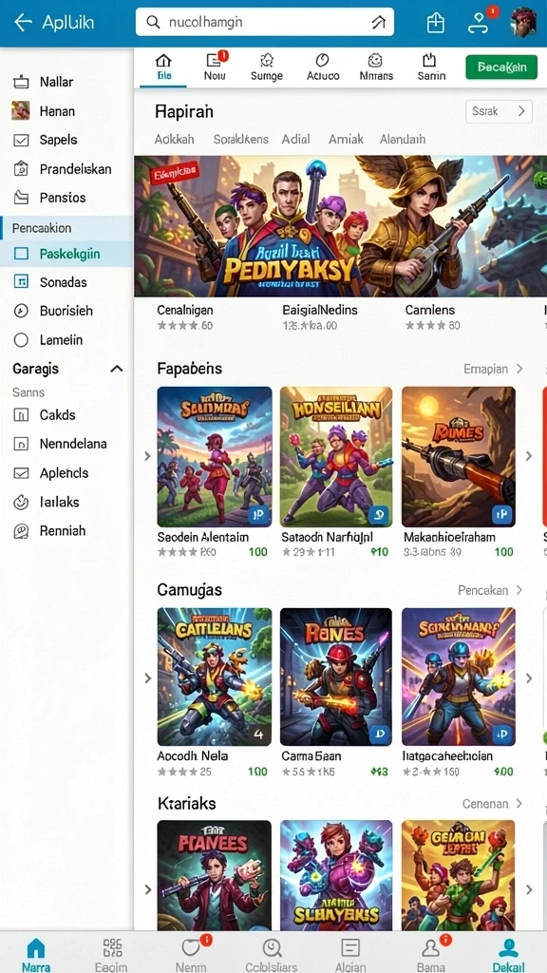
Task: Open the Pednyaksy featured banner
Action: [340, 226]
